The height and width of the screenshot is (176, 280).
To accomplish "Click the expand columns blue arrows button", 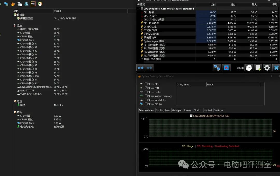I will tap(141, 68).
